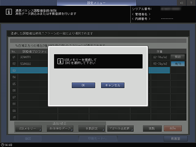The width and height of the screenshot is (196, 147).
Task: Click the info icon beside the header description
Action: coord(9,12)
